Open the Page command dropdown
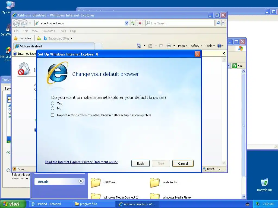 (183, 46)
